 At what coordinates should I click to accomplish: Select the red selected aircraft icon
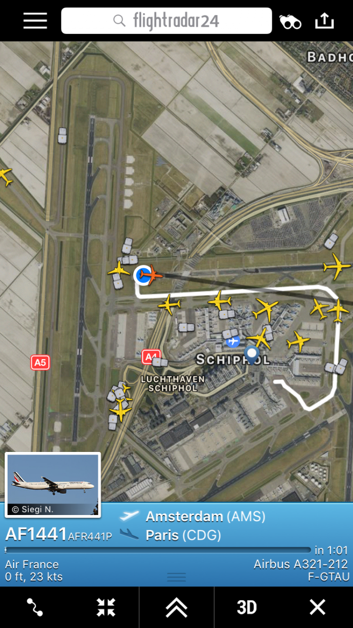[x=150, y=275]
